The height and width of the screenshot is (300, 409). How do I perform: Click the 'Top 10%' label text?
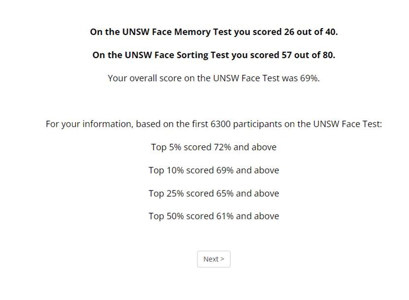pyautogui.click(x=166, y=170)
